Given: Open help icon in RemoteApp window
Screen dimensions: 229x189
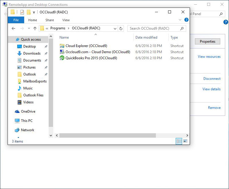Looking at the screenshot, I should click(x=226, y=22).
